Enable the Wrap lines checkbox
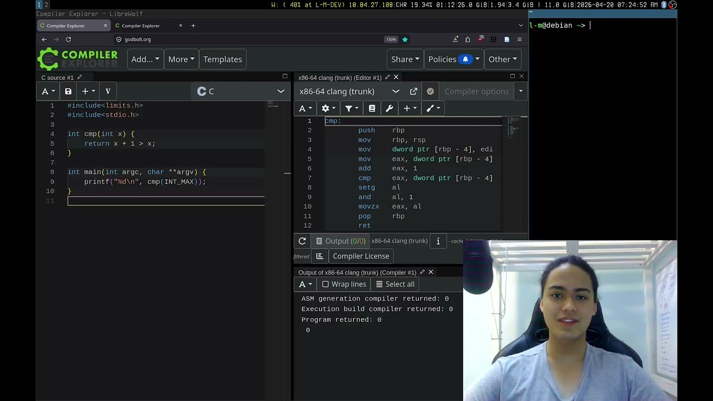Image resolution: width=713 pixels, height=401 pixels. [x=325, y=284]
